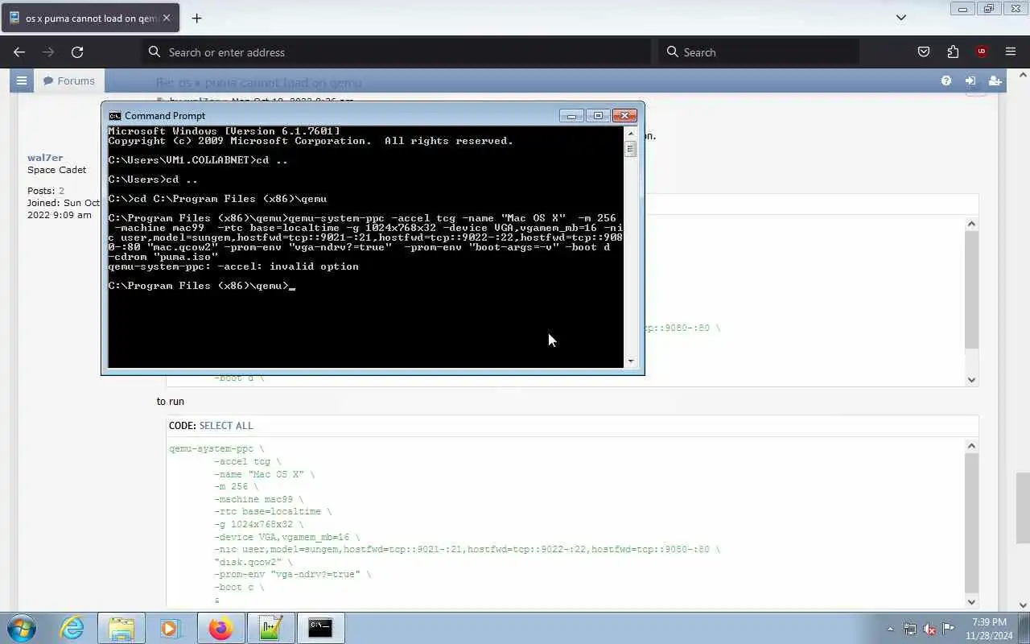This screenshot has height=644, width=1030.
Task: Open the Windows Start button
Action: click(x=22, y=628)
